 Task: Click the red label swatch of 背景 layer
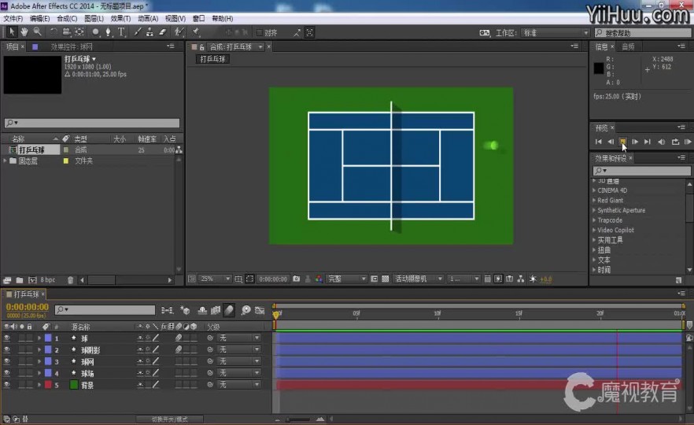[48, 385]
